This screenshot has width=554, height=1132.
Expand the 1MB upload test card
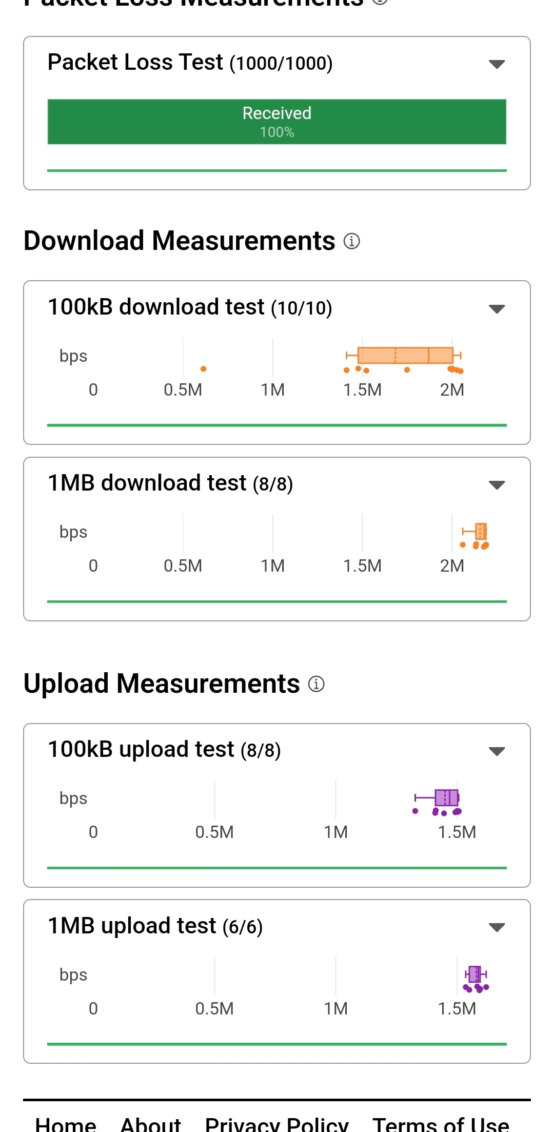pos(497,927)
